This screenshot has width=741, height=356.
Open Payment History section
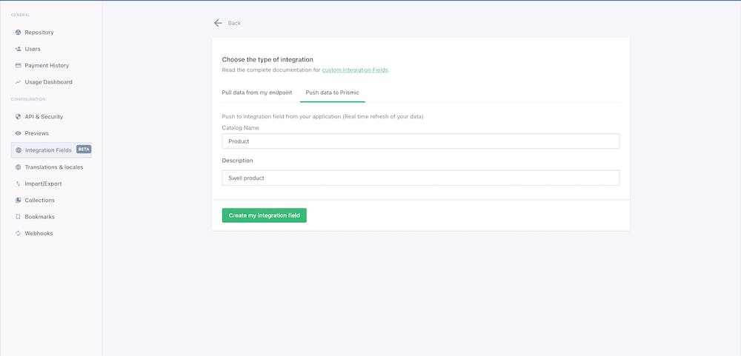coord(47,65)
